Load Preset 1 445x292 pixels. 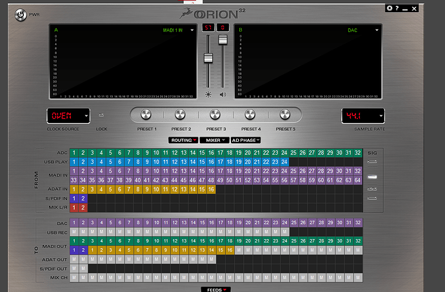[x=146, y=114]
